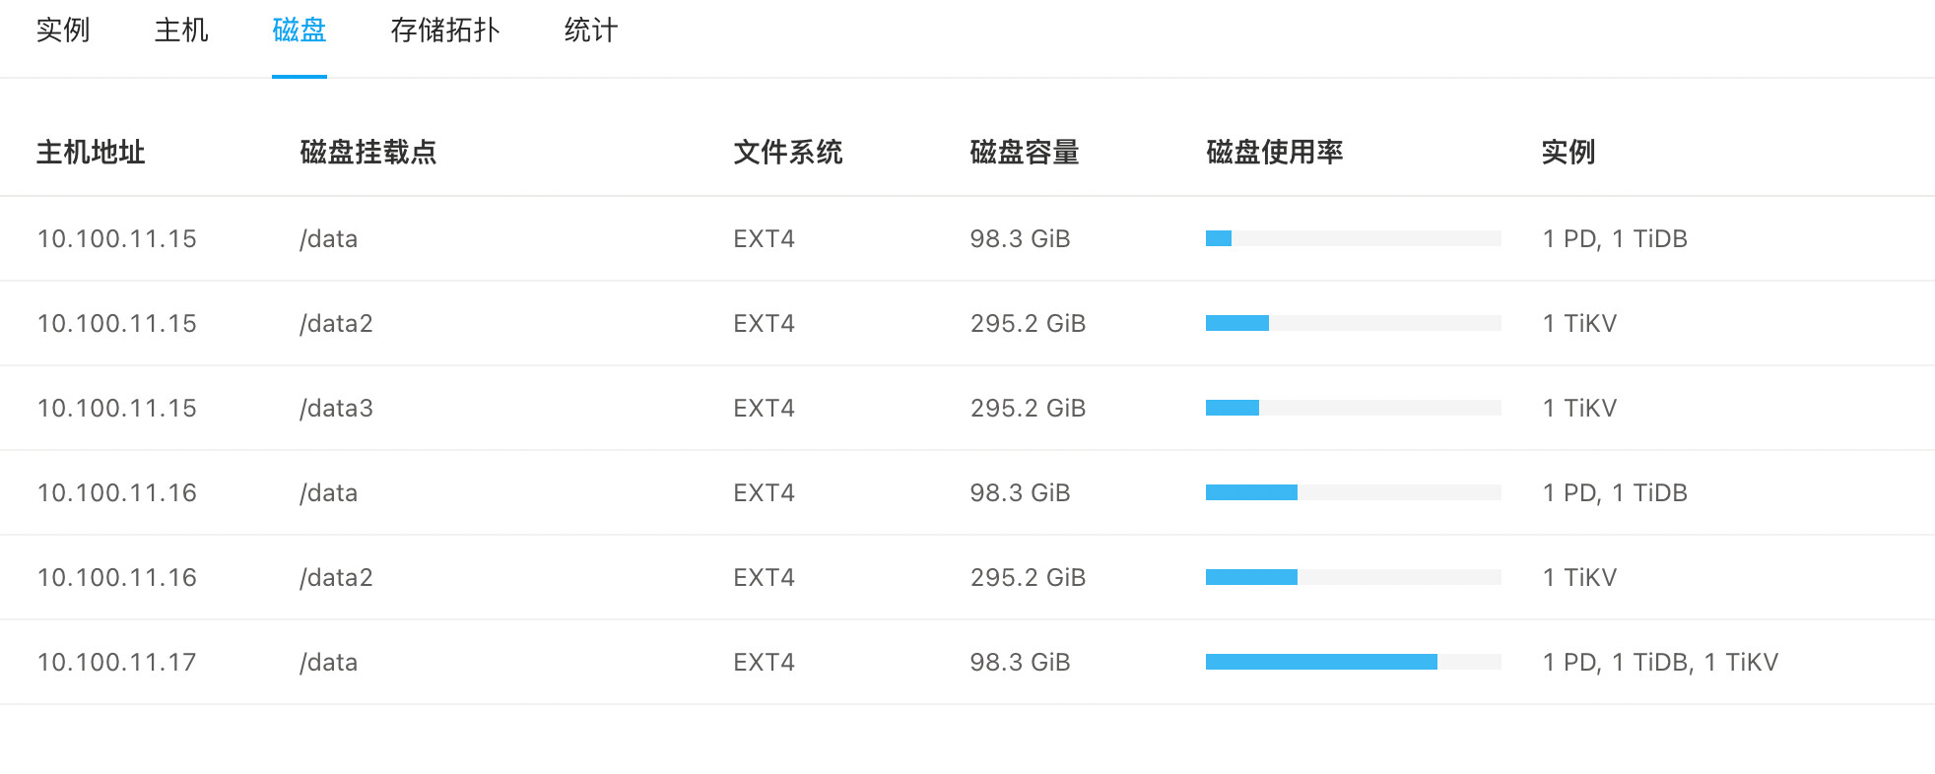Go to the 存储拓扑 tab
This screenshot has height=774, width=1935.
[445, 31]
